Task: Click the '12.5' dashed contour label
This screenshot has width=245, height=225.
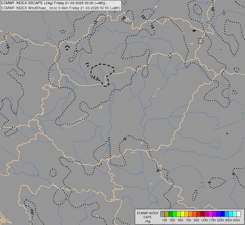Action: pos(95,77)
